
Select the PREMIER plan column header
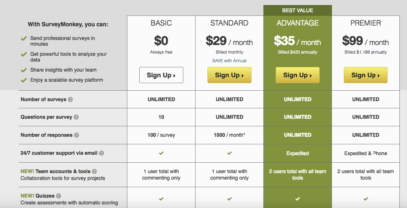(366, 23)
